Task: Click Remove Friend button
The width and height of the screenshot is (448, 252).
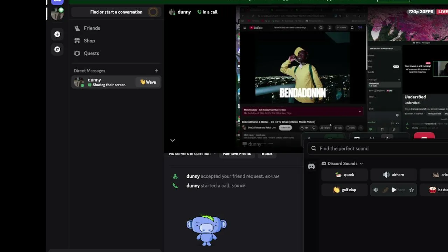Action: tap(237, 154)
